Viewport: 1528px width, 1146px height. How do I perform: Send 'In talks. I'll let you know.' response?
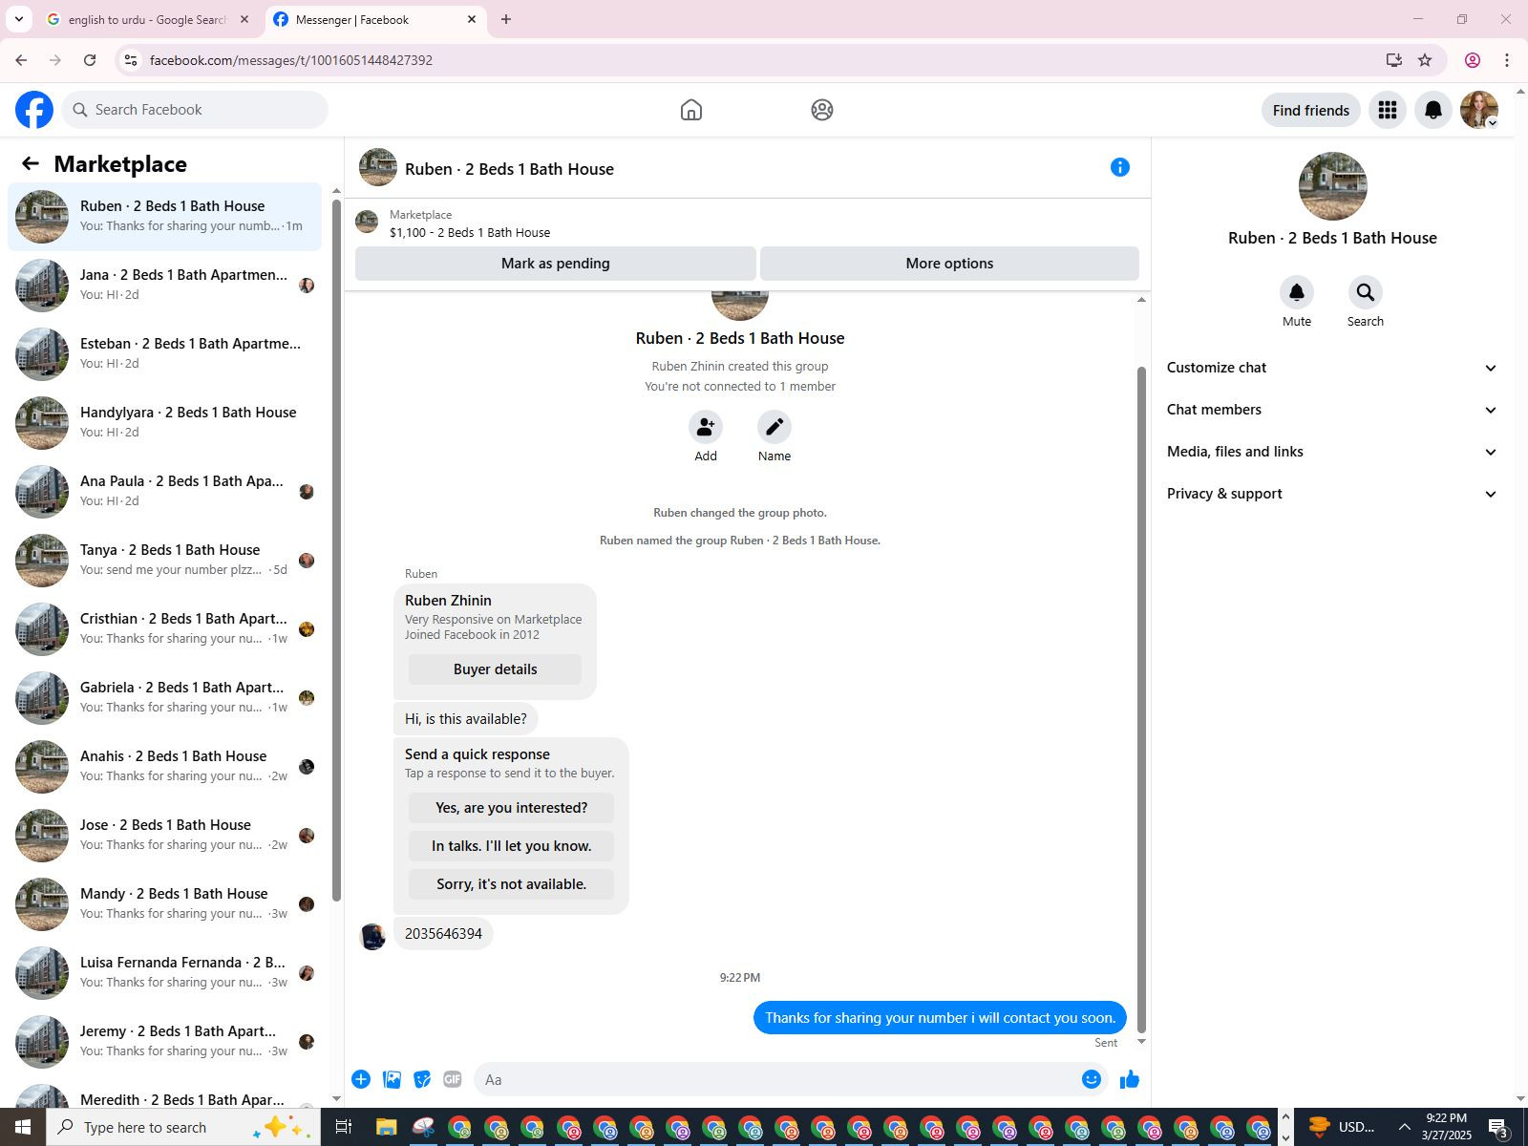click(511, 846)
